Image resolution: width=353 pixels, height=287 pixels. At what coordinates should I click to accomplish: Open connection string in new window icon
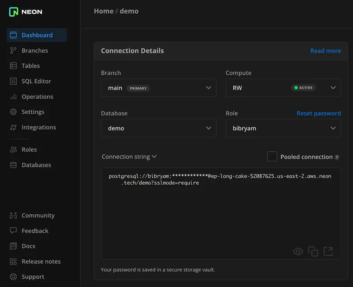click(328, 251)
